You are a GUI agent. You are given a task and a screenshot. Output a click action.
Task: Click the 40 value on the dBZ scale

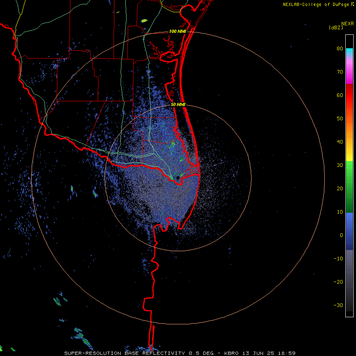pyautogui.click(x=340, y=142)
